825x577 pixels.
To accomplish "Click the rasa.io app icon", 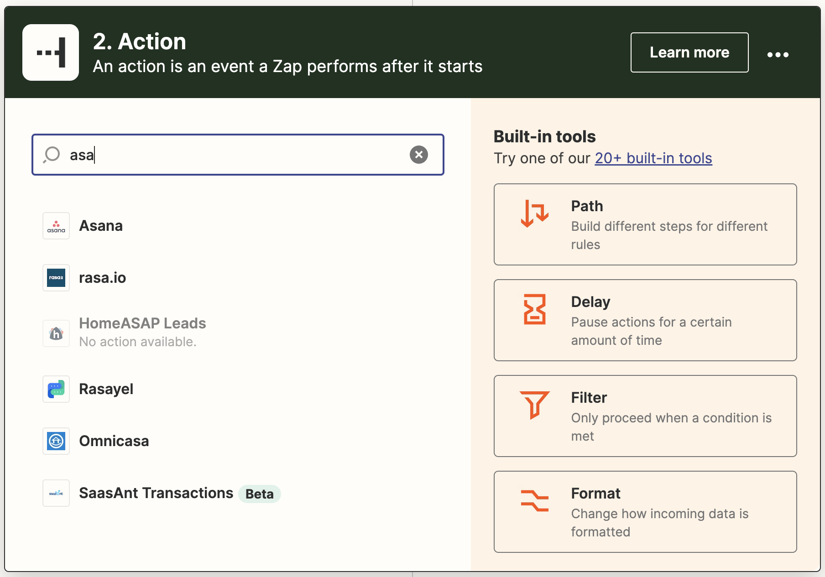I will (56, 277).
